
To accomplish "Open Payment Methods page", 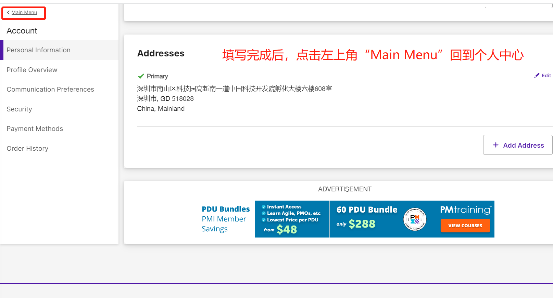I will (35, 129).
